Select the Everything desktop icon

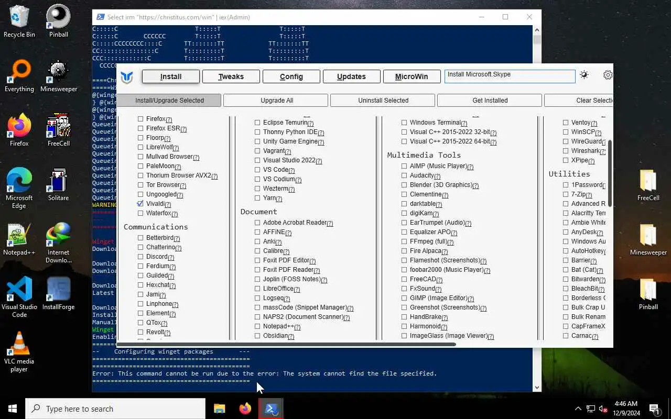pos(19,76)
